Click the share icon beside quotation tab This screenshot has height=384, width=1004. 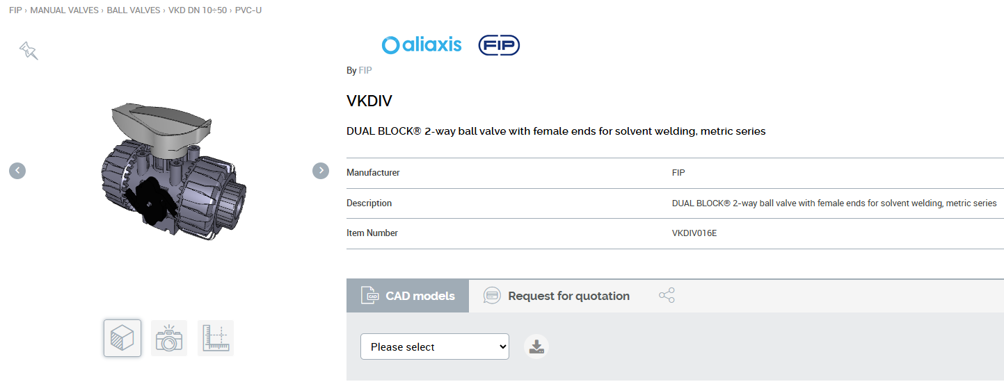pos(667,296)
